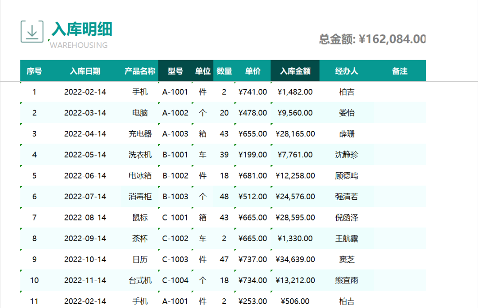This screenshot has width=478, height=308.
Task: Select unit price ¥737.00
Action: pyautogui.click(x=253, y=259)
